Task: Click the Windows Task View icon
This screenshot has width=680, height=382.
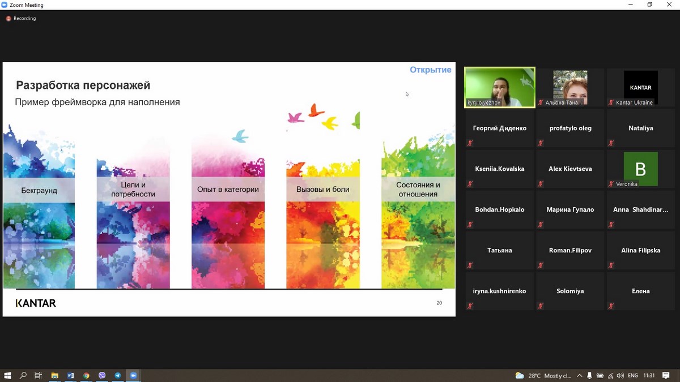Action: click(x=39, y=375)
